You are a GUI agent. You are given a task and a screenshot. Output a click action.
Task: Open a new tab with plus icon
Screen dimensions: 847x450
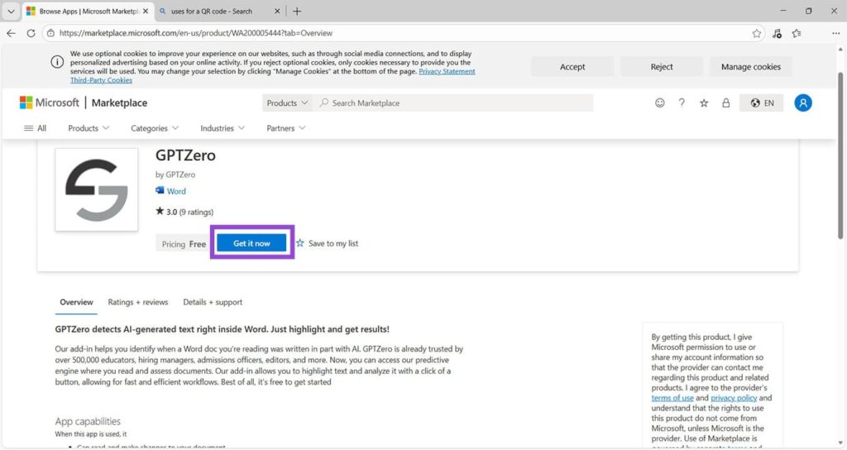[297, 11]
